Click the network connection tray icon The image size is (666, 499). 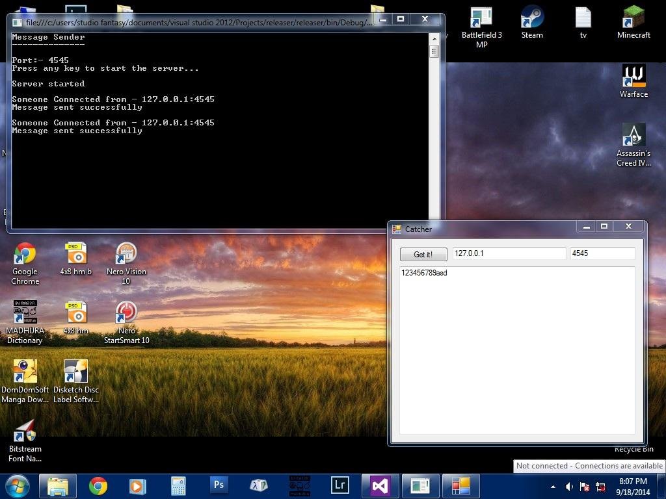click(600, 487)
